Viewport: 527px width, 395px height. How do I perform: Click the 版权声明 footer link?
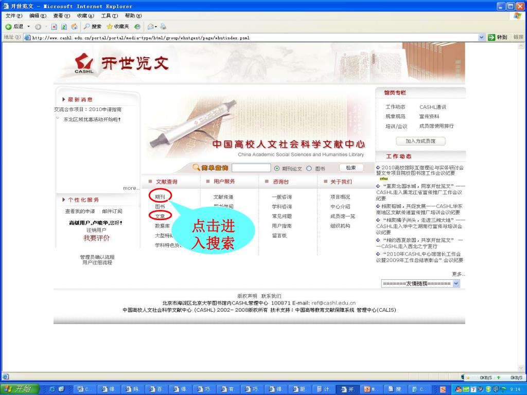247,296
